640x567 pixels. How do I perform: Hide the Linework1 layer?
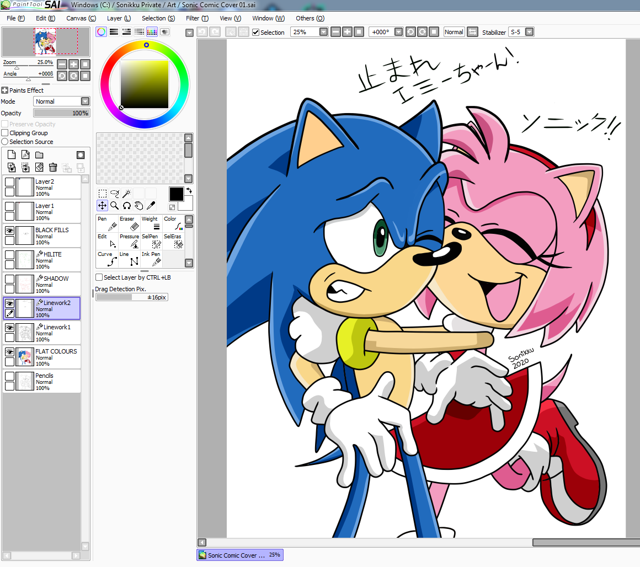click(9, 328)
